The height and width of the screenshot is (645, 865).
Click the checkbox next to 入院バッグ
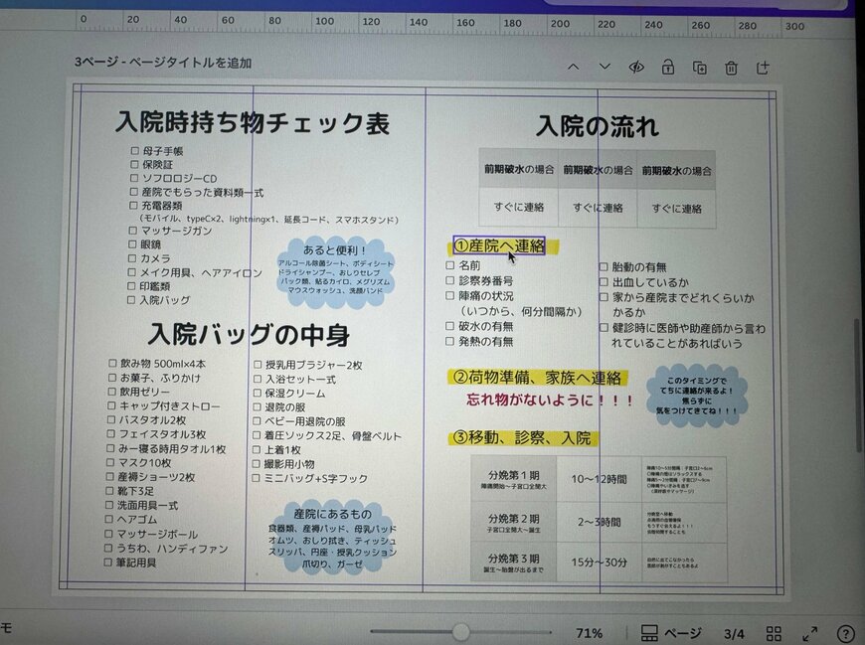coord(131,300)
